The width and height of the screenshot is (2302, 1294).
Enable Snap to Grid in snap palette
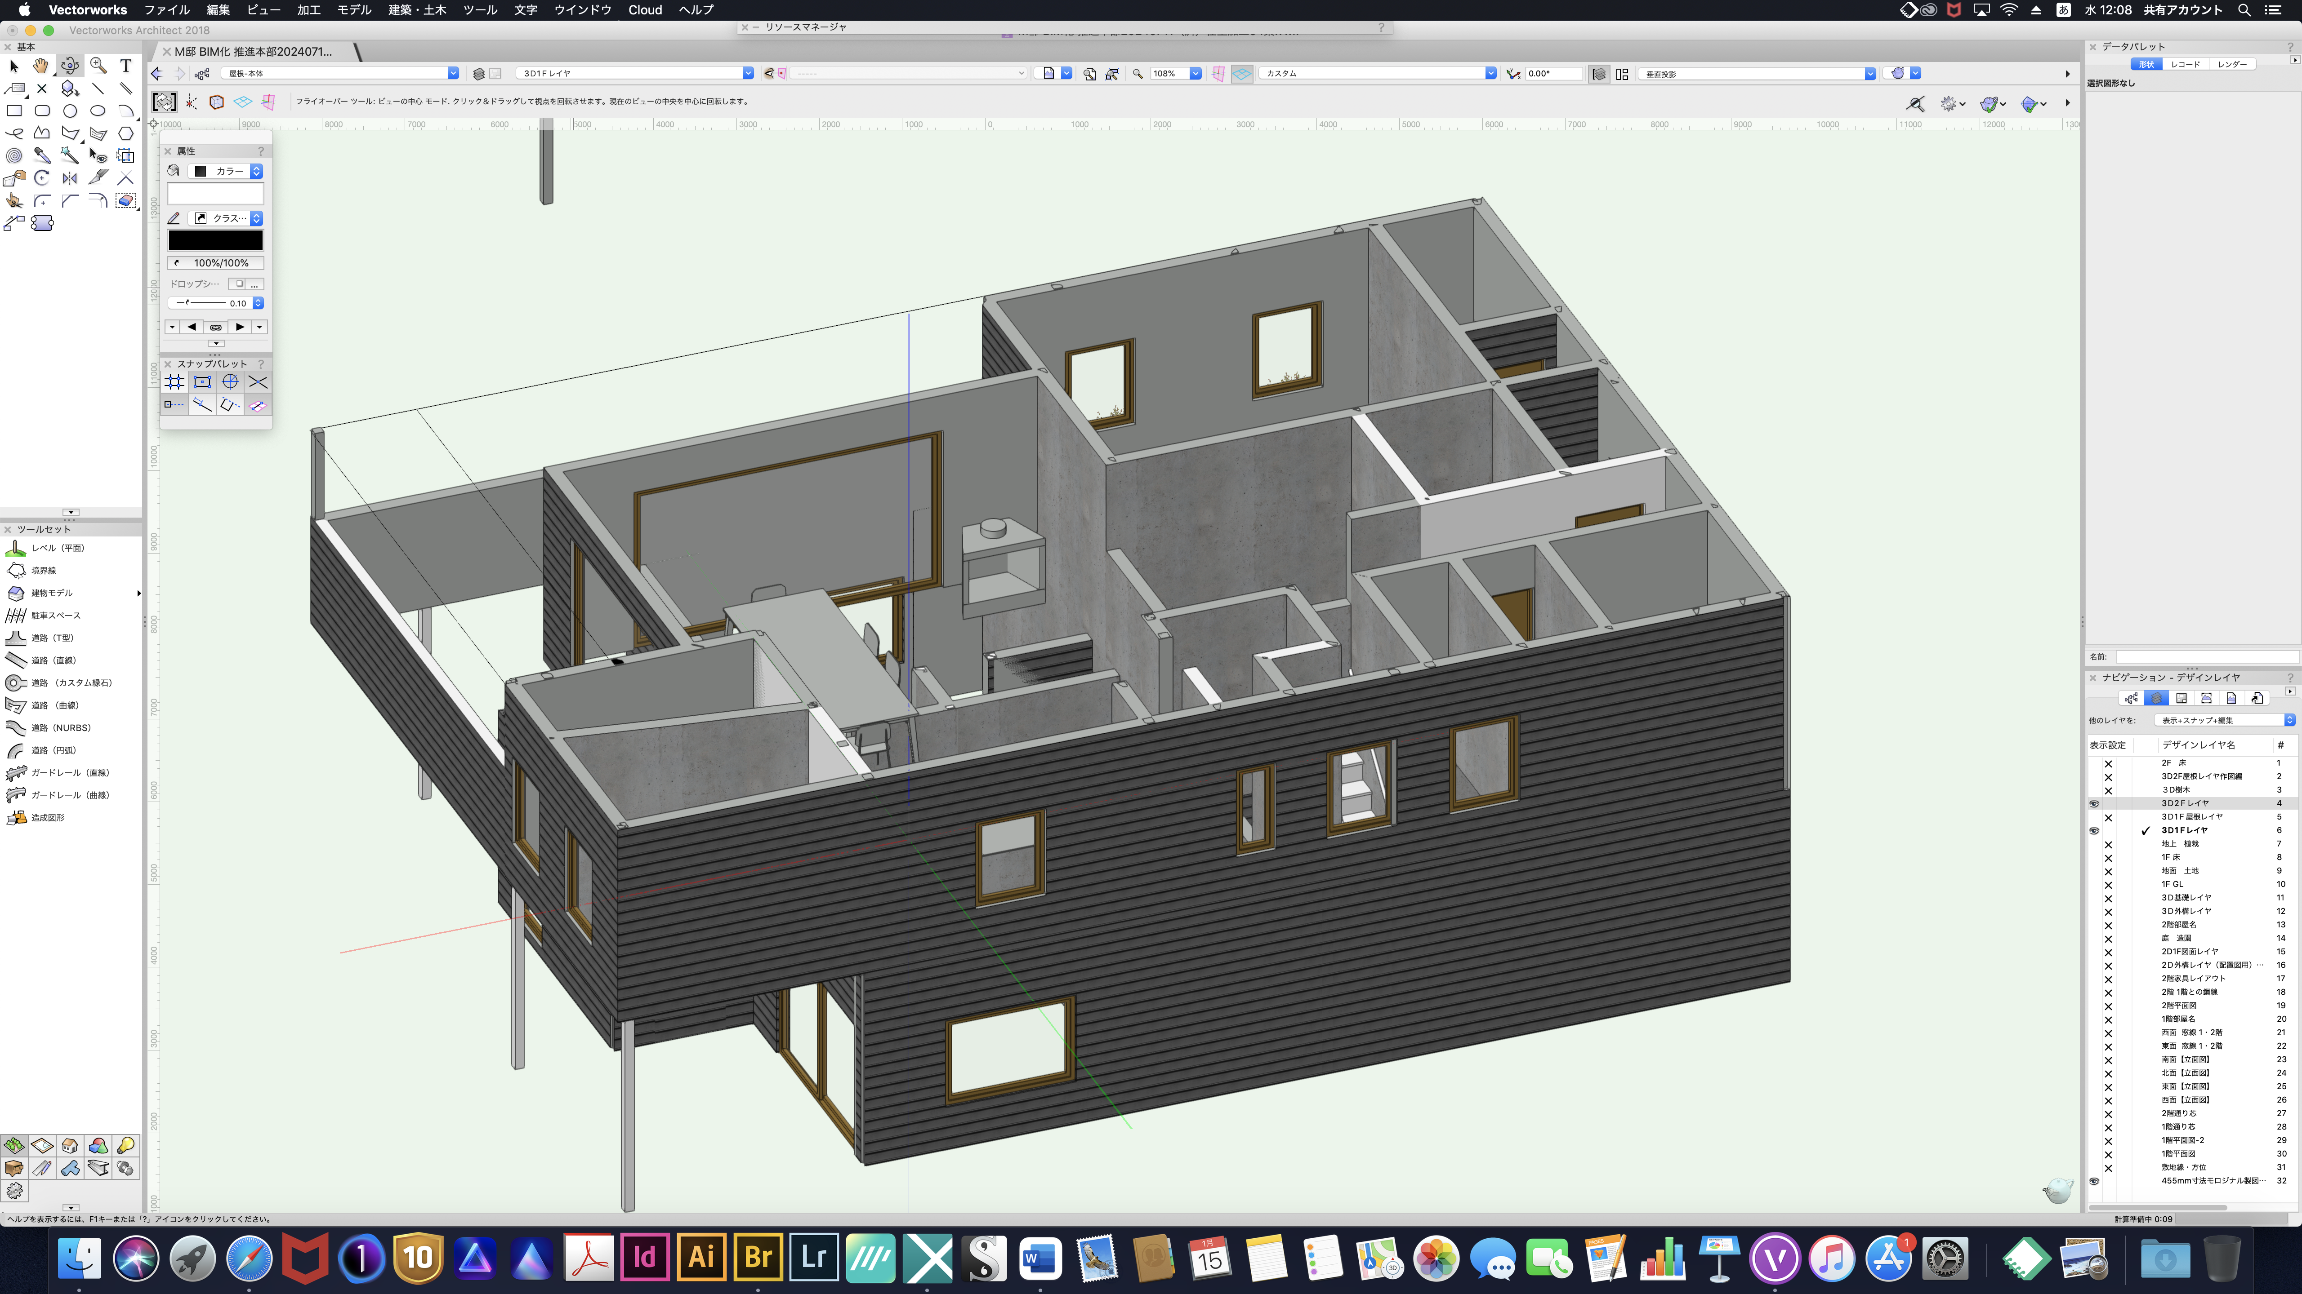[x=174, y=382]
